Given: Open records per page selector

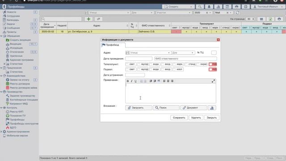Looking at the screenshot, I should tap(250, 19).
